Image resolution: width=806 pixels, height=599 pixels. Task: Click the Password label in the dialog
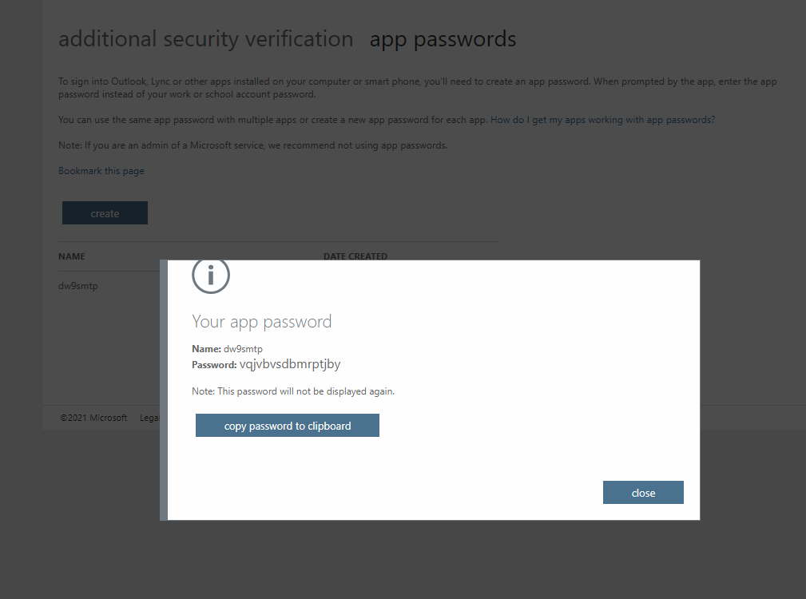[x=214, y=365]
